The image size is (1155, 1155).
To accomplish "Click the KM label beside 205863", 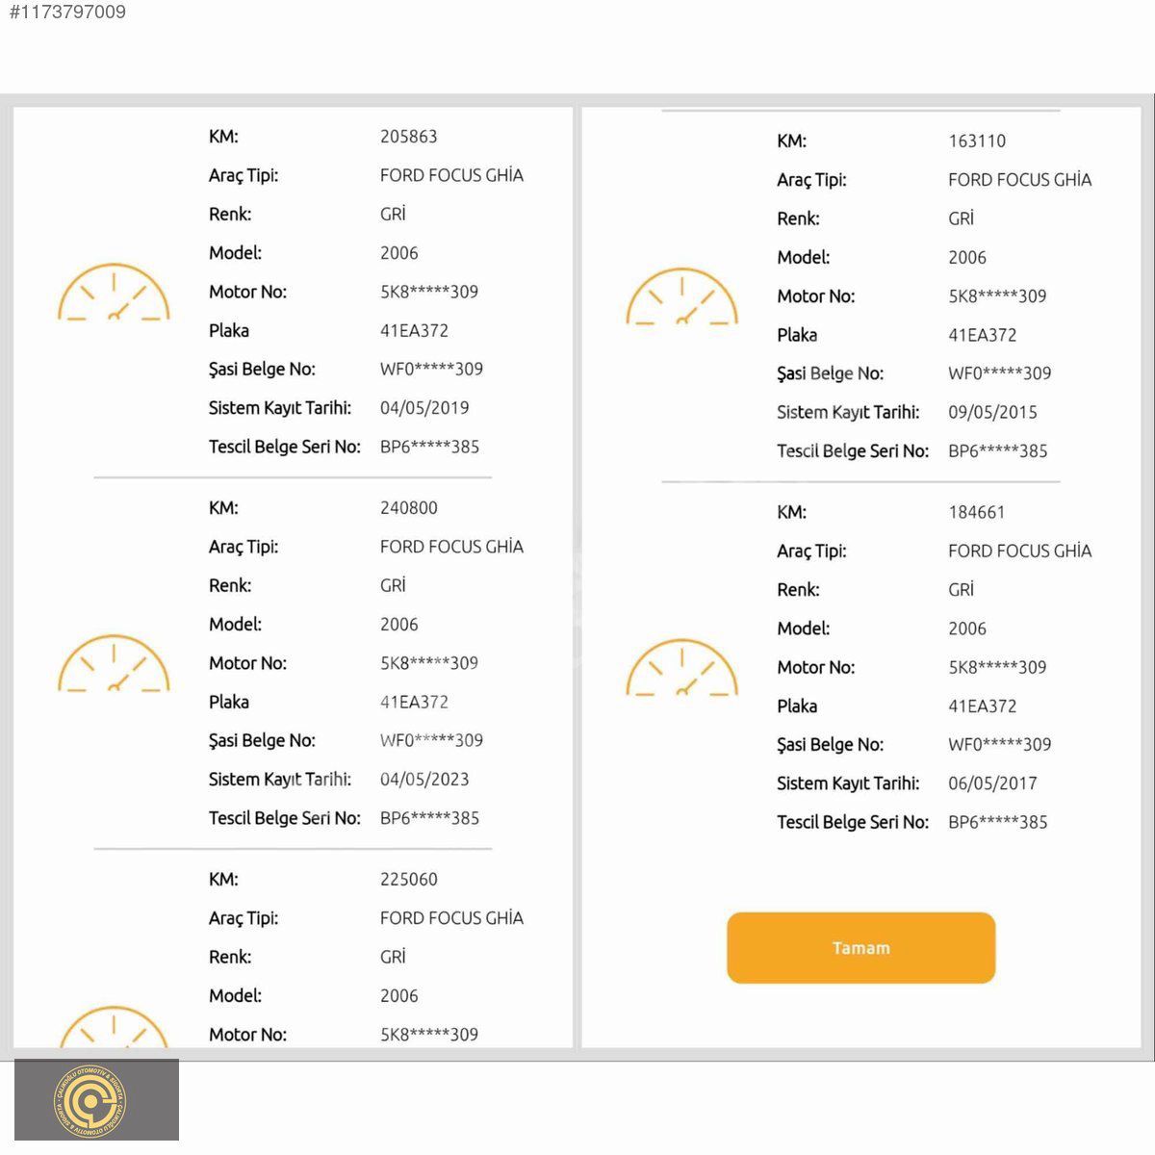I will 223,137.
